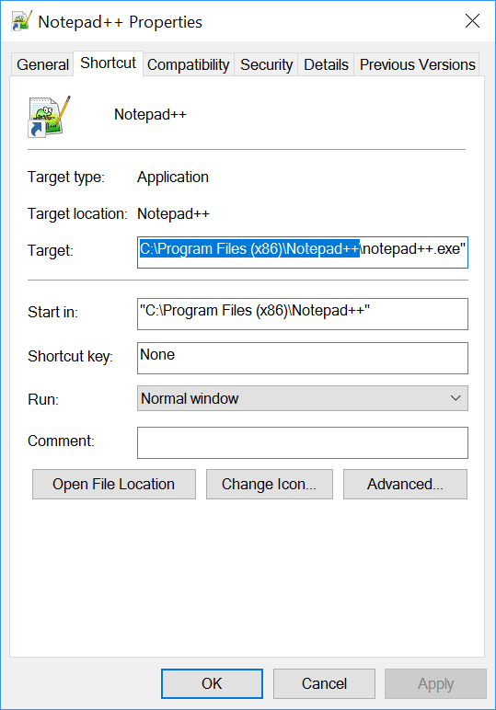Viewport: 496px width, 710px height.
Task: Close the Properties dialog with X
Action: (x=472, y=21)
